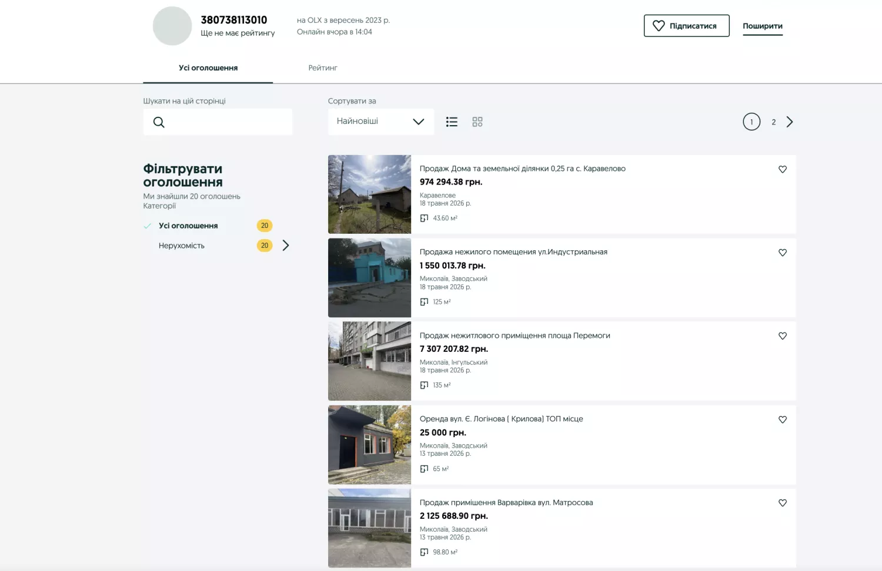The height and width of the screenshot is (571, 882).
Task: Click the Поширити share link
Action: coord(763,26)
